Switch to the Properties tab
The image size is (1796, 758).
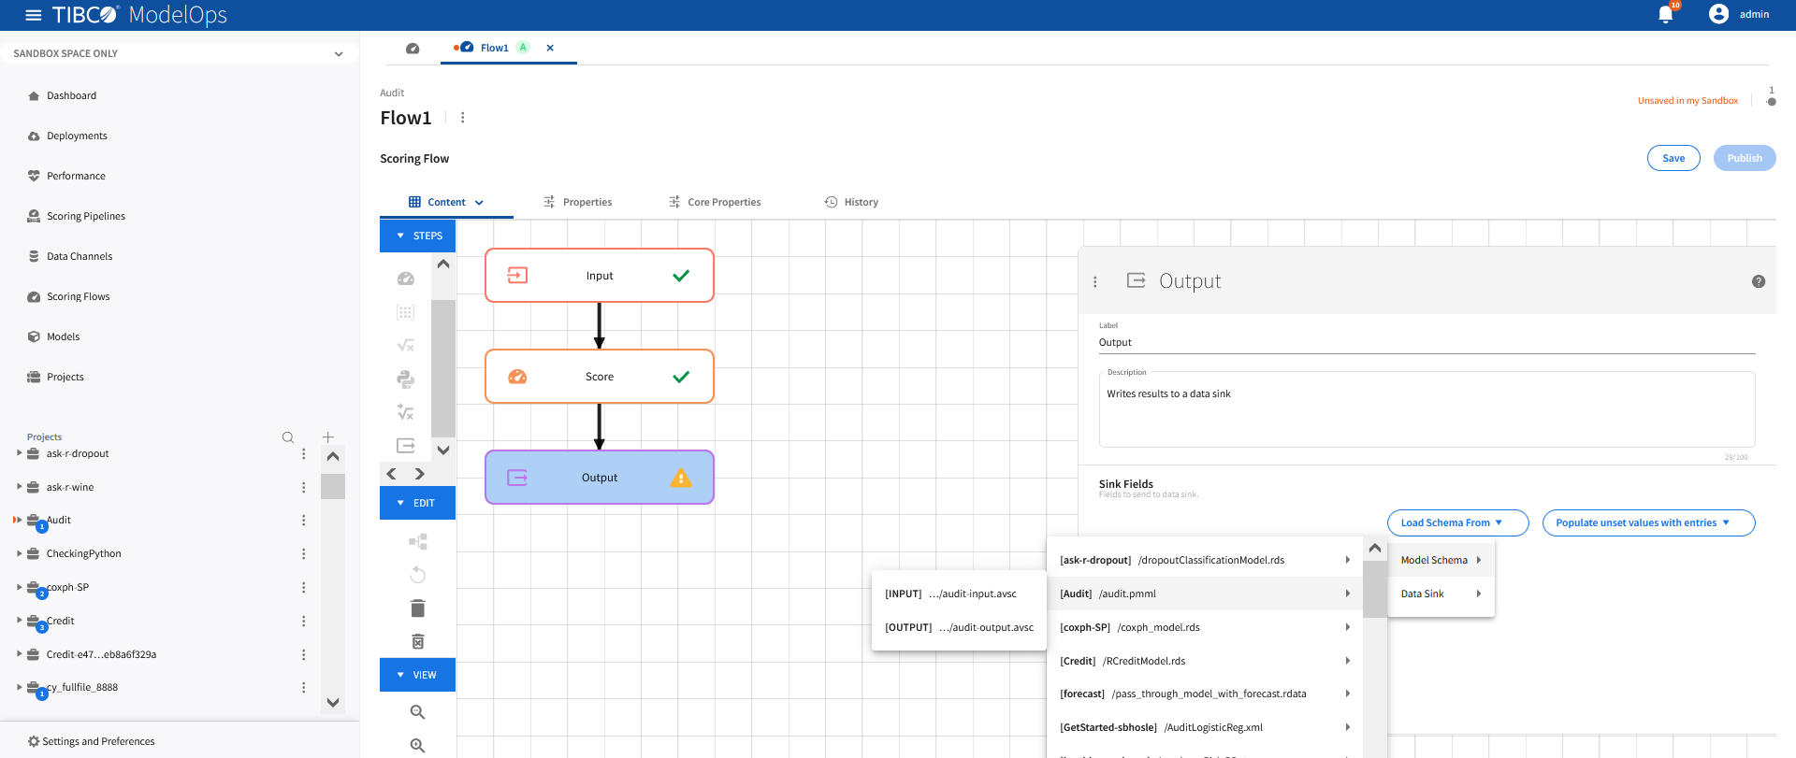pos(577,202)
